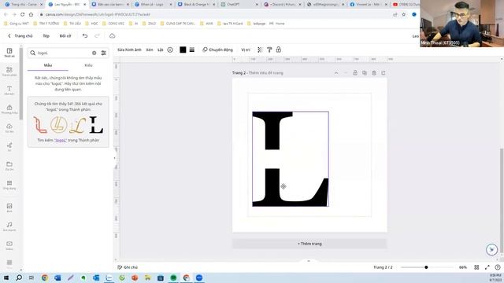Click the zoom slider handle

point(426,267)
